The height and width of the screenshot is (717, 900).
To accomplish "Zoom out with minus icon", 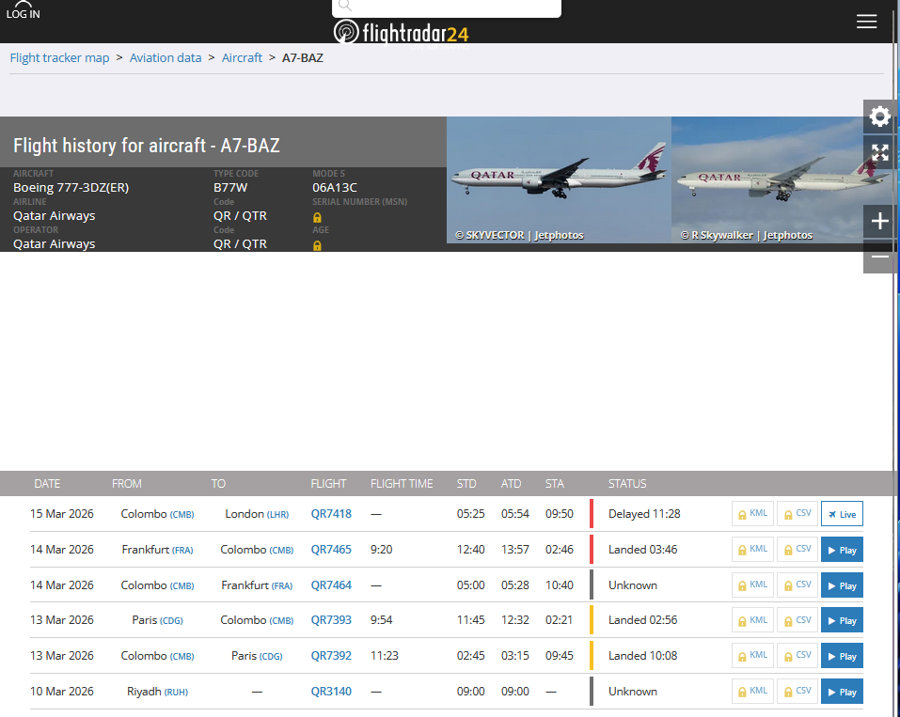I will coord(879,257).
